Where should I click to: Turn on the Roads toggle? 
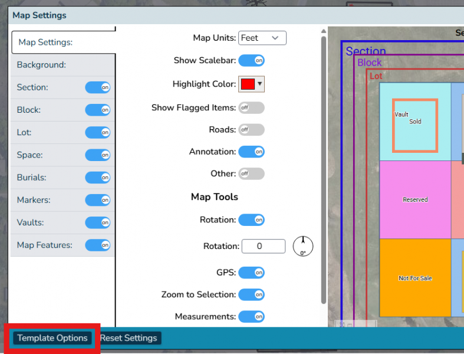pyautogui.click(x=251, y=130)
